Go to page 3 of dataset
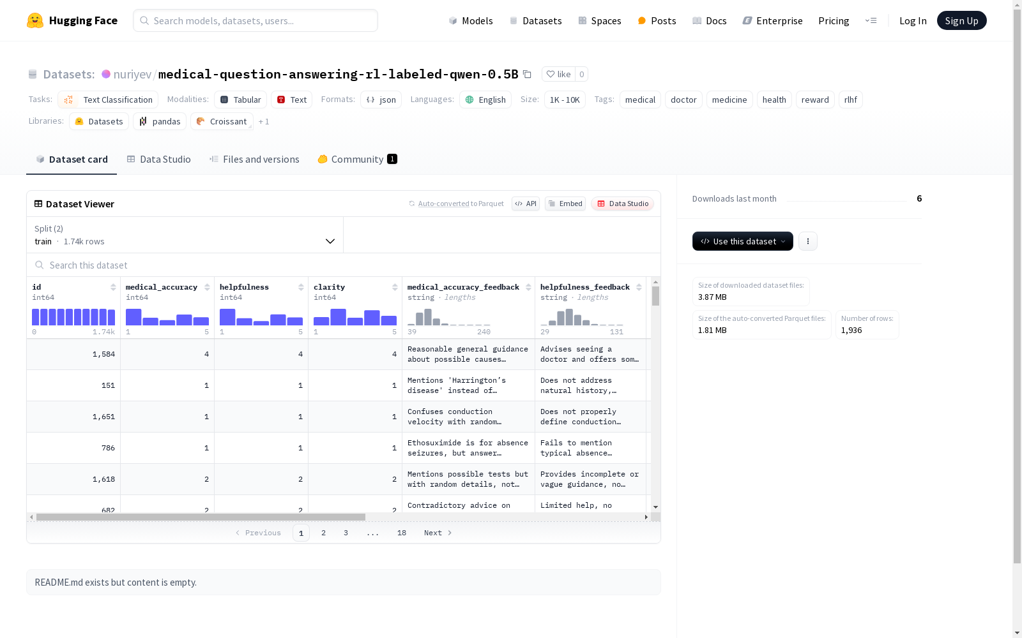Screen dimensions: 1022x638 pos(346,533)
